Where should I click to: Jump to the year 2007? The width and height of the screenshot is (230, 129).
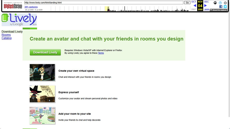(194, 9)
